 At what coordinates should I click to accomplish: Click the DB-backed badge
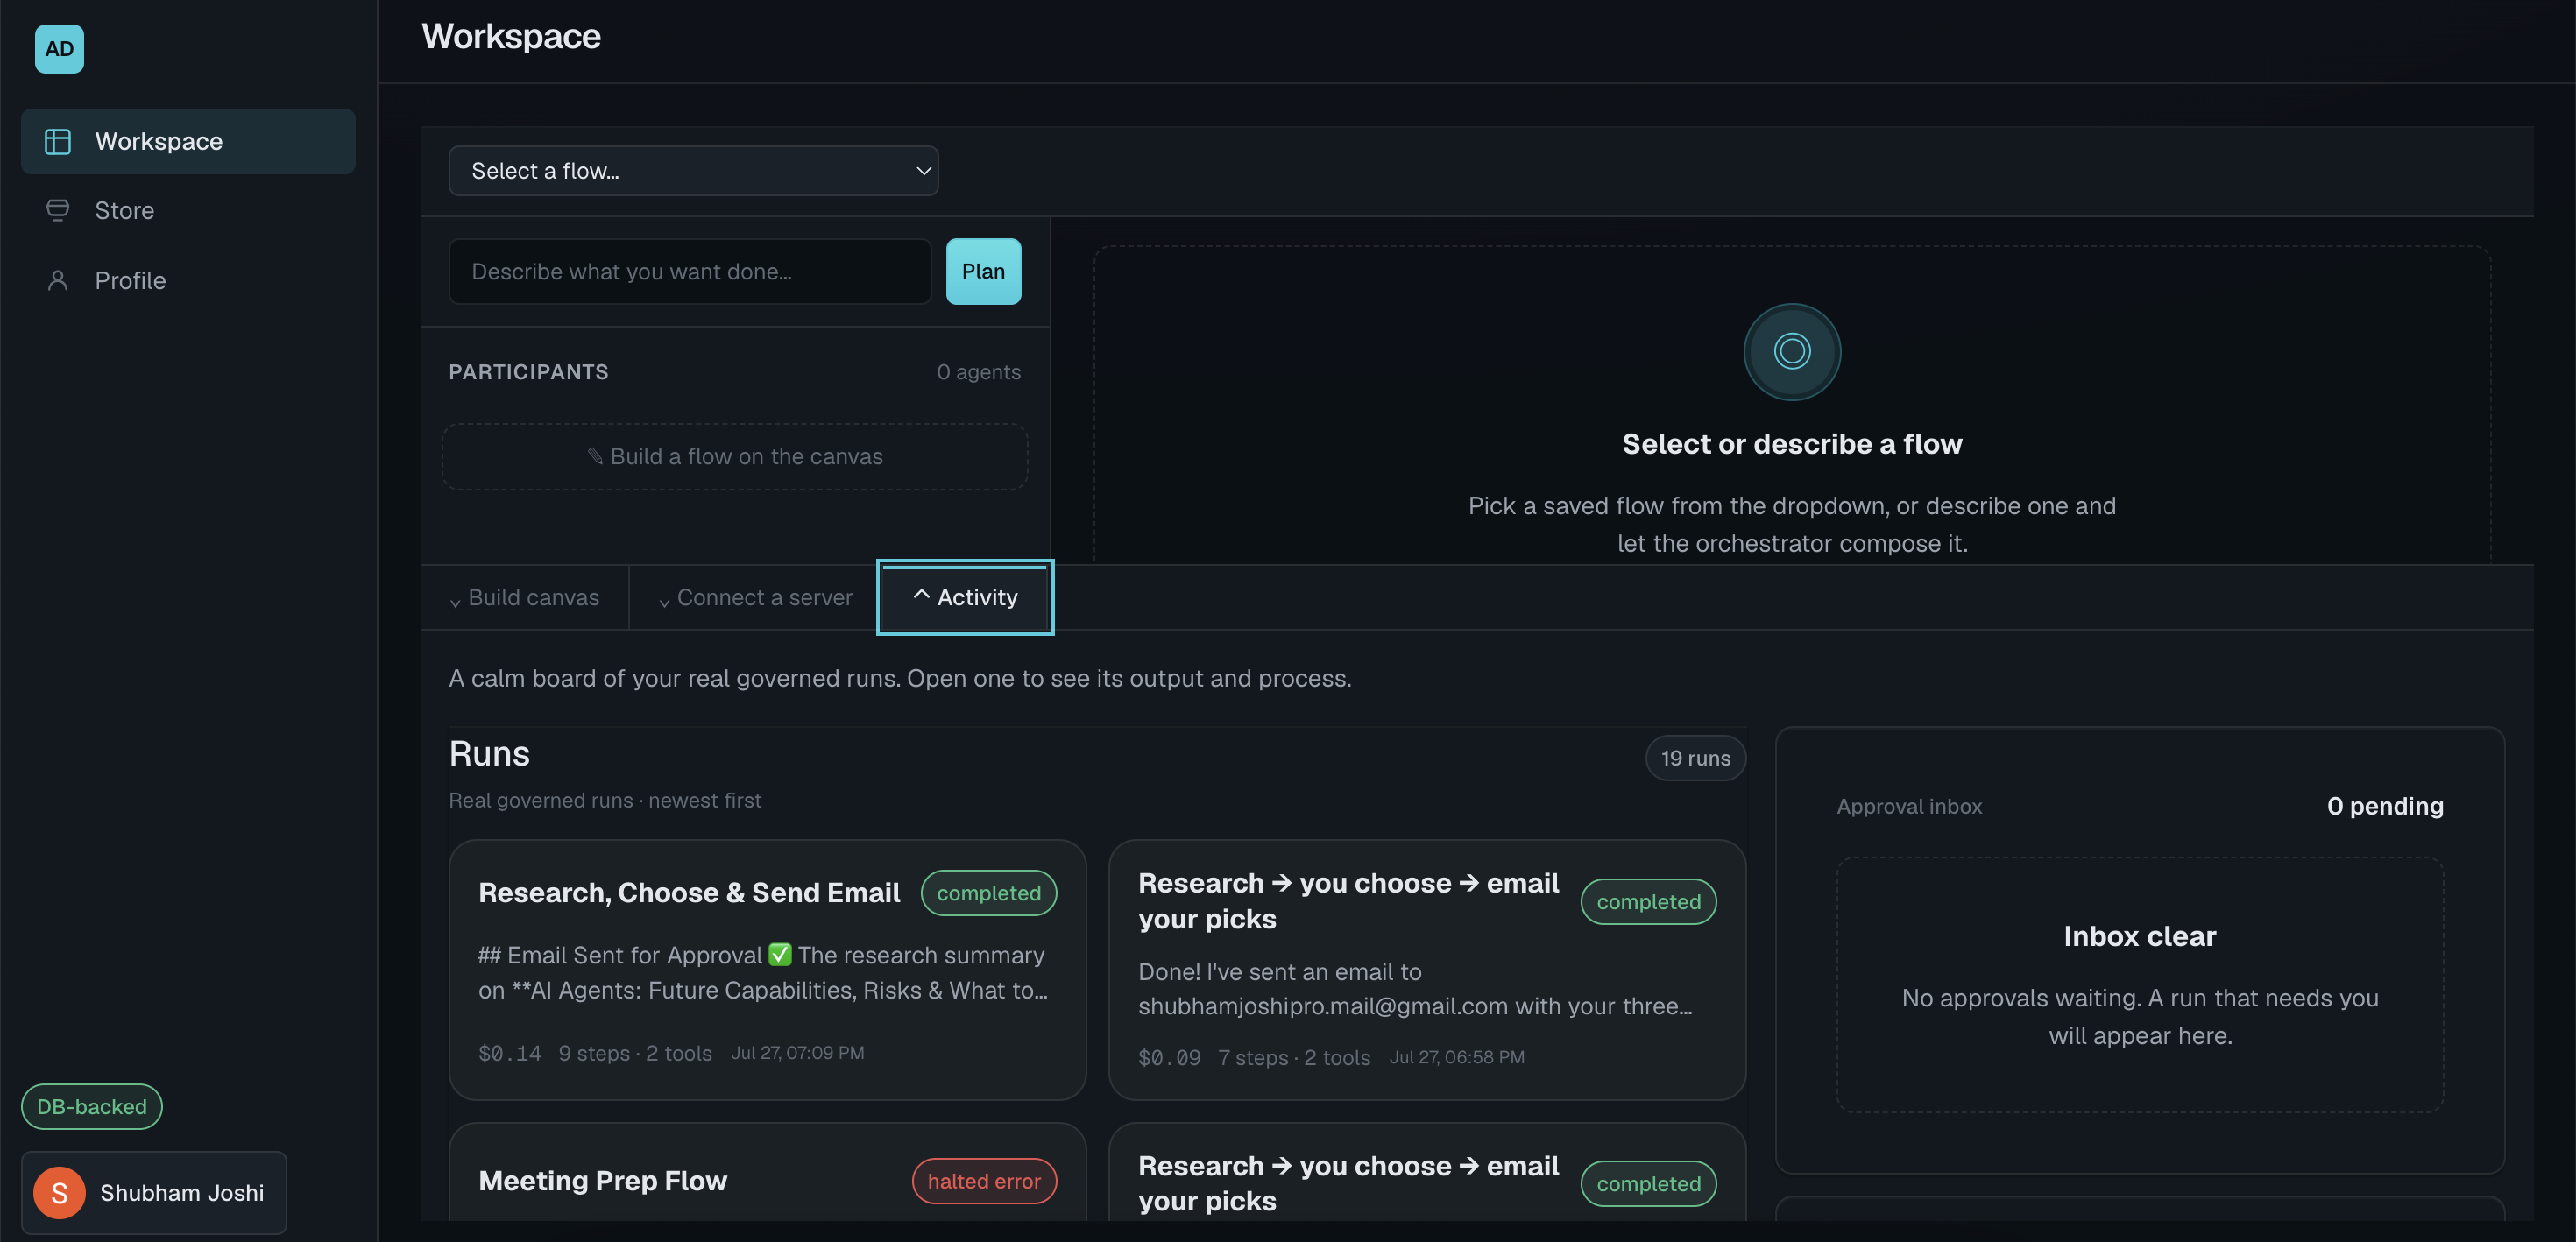pos(92,1107)
